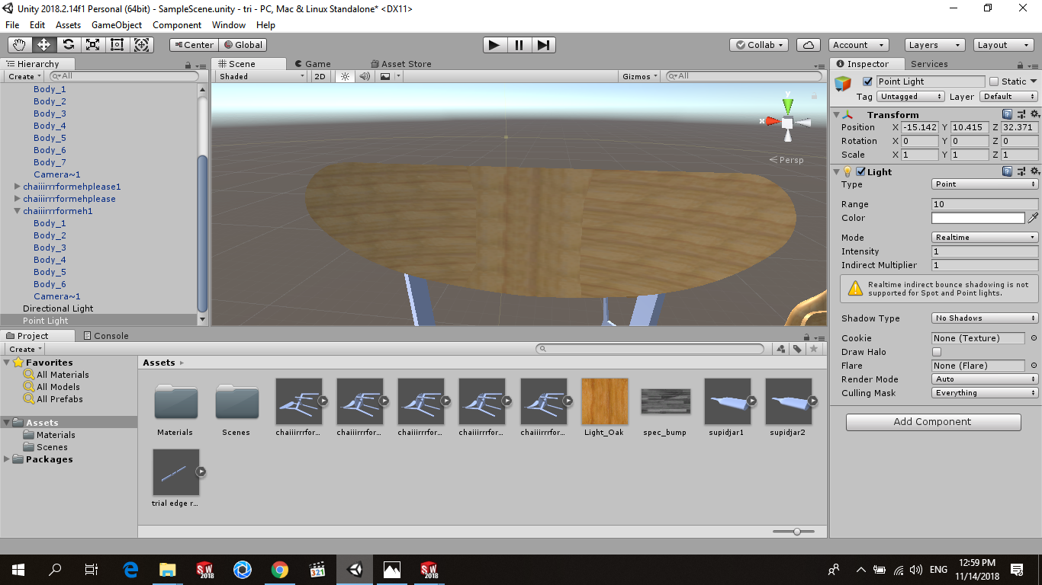Open the cloud services icon
This screenshot has height=585, width=1042.
click(x=809, y=45)
